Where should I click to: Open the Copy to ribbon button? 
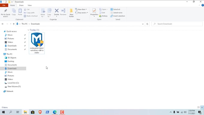(49, 13)
